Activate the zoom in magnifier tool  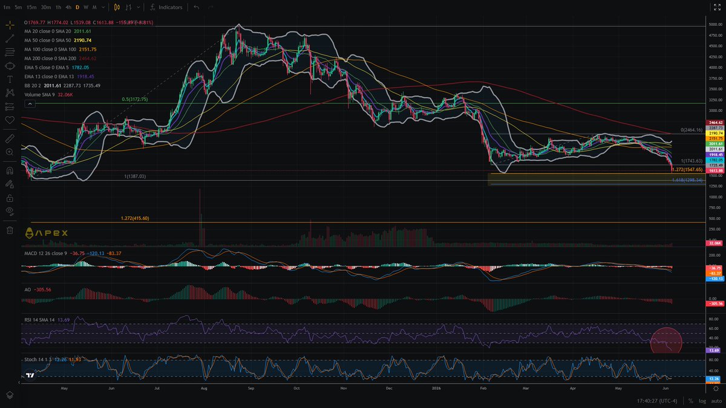click(9, 152)
